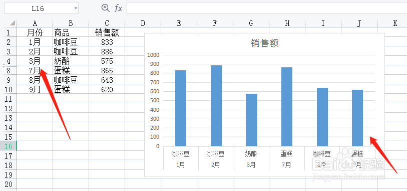Viewport: 407px width, 191px height.
Task: Select the cell containing 3月
Action: point(35,61)
